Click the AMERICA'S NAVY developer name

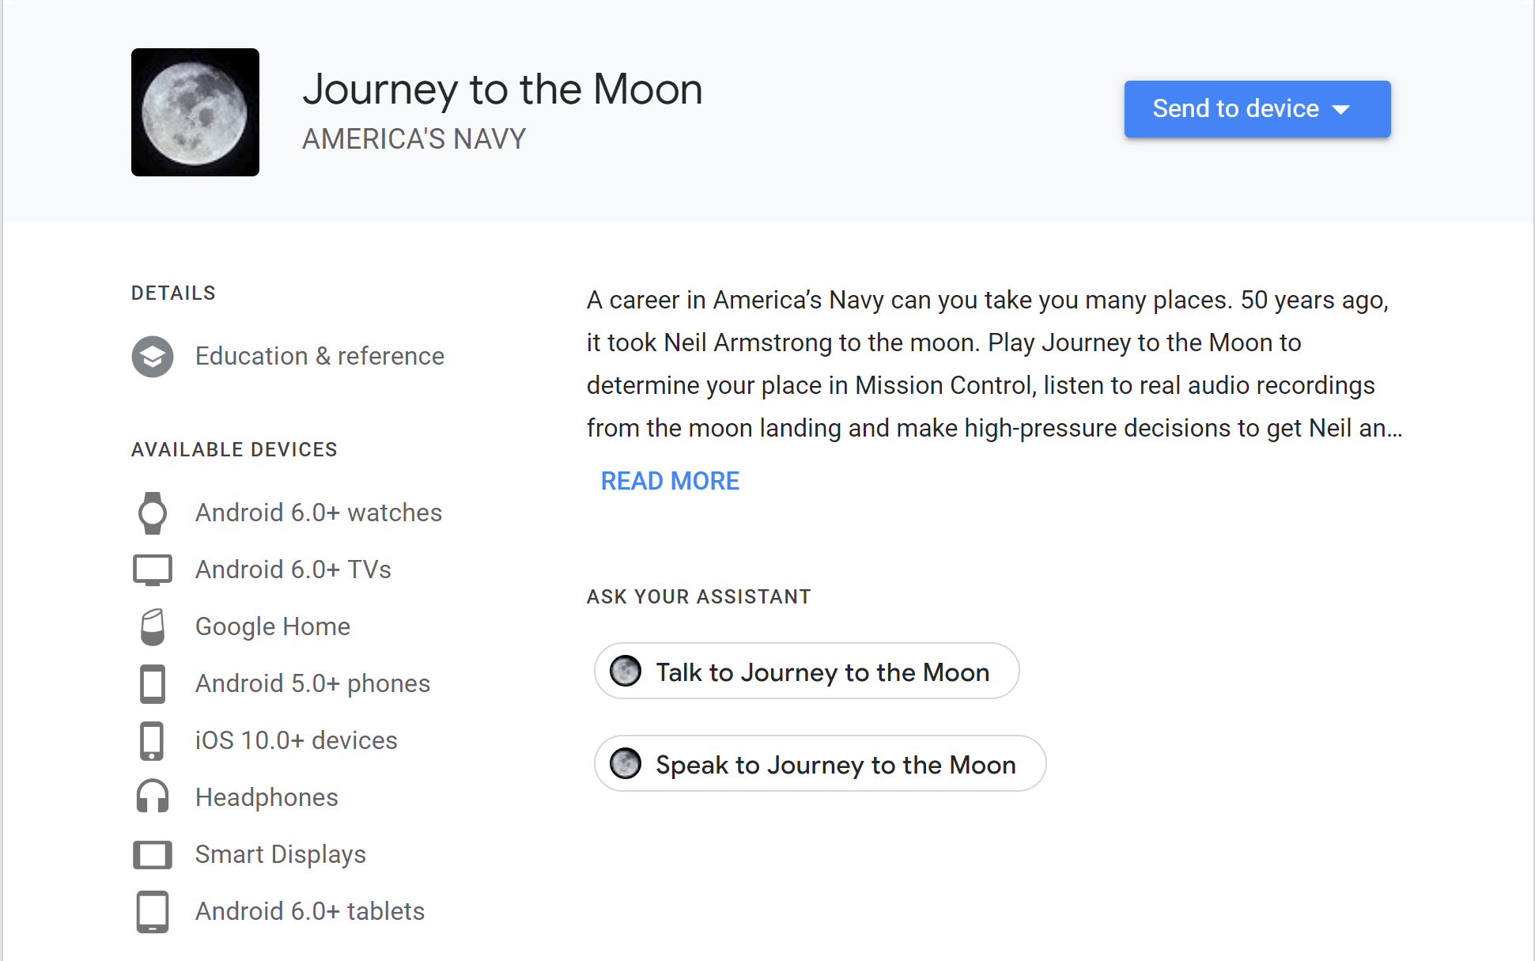point(414,139)
